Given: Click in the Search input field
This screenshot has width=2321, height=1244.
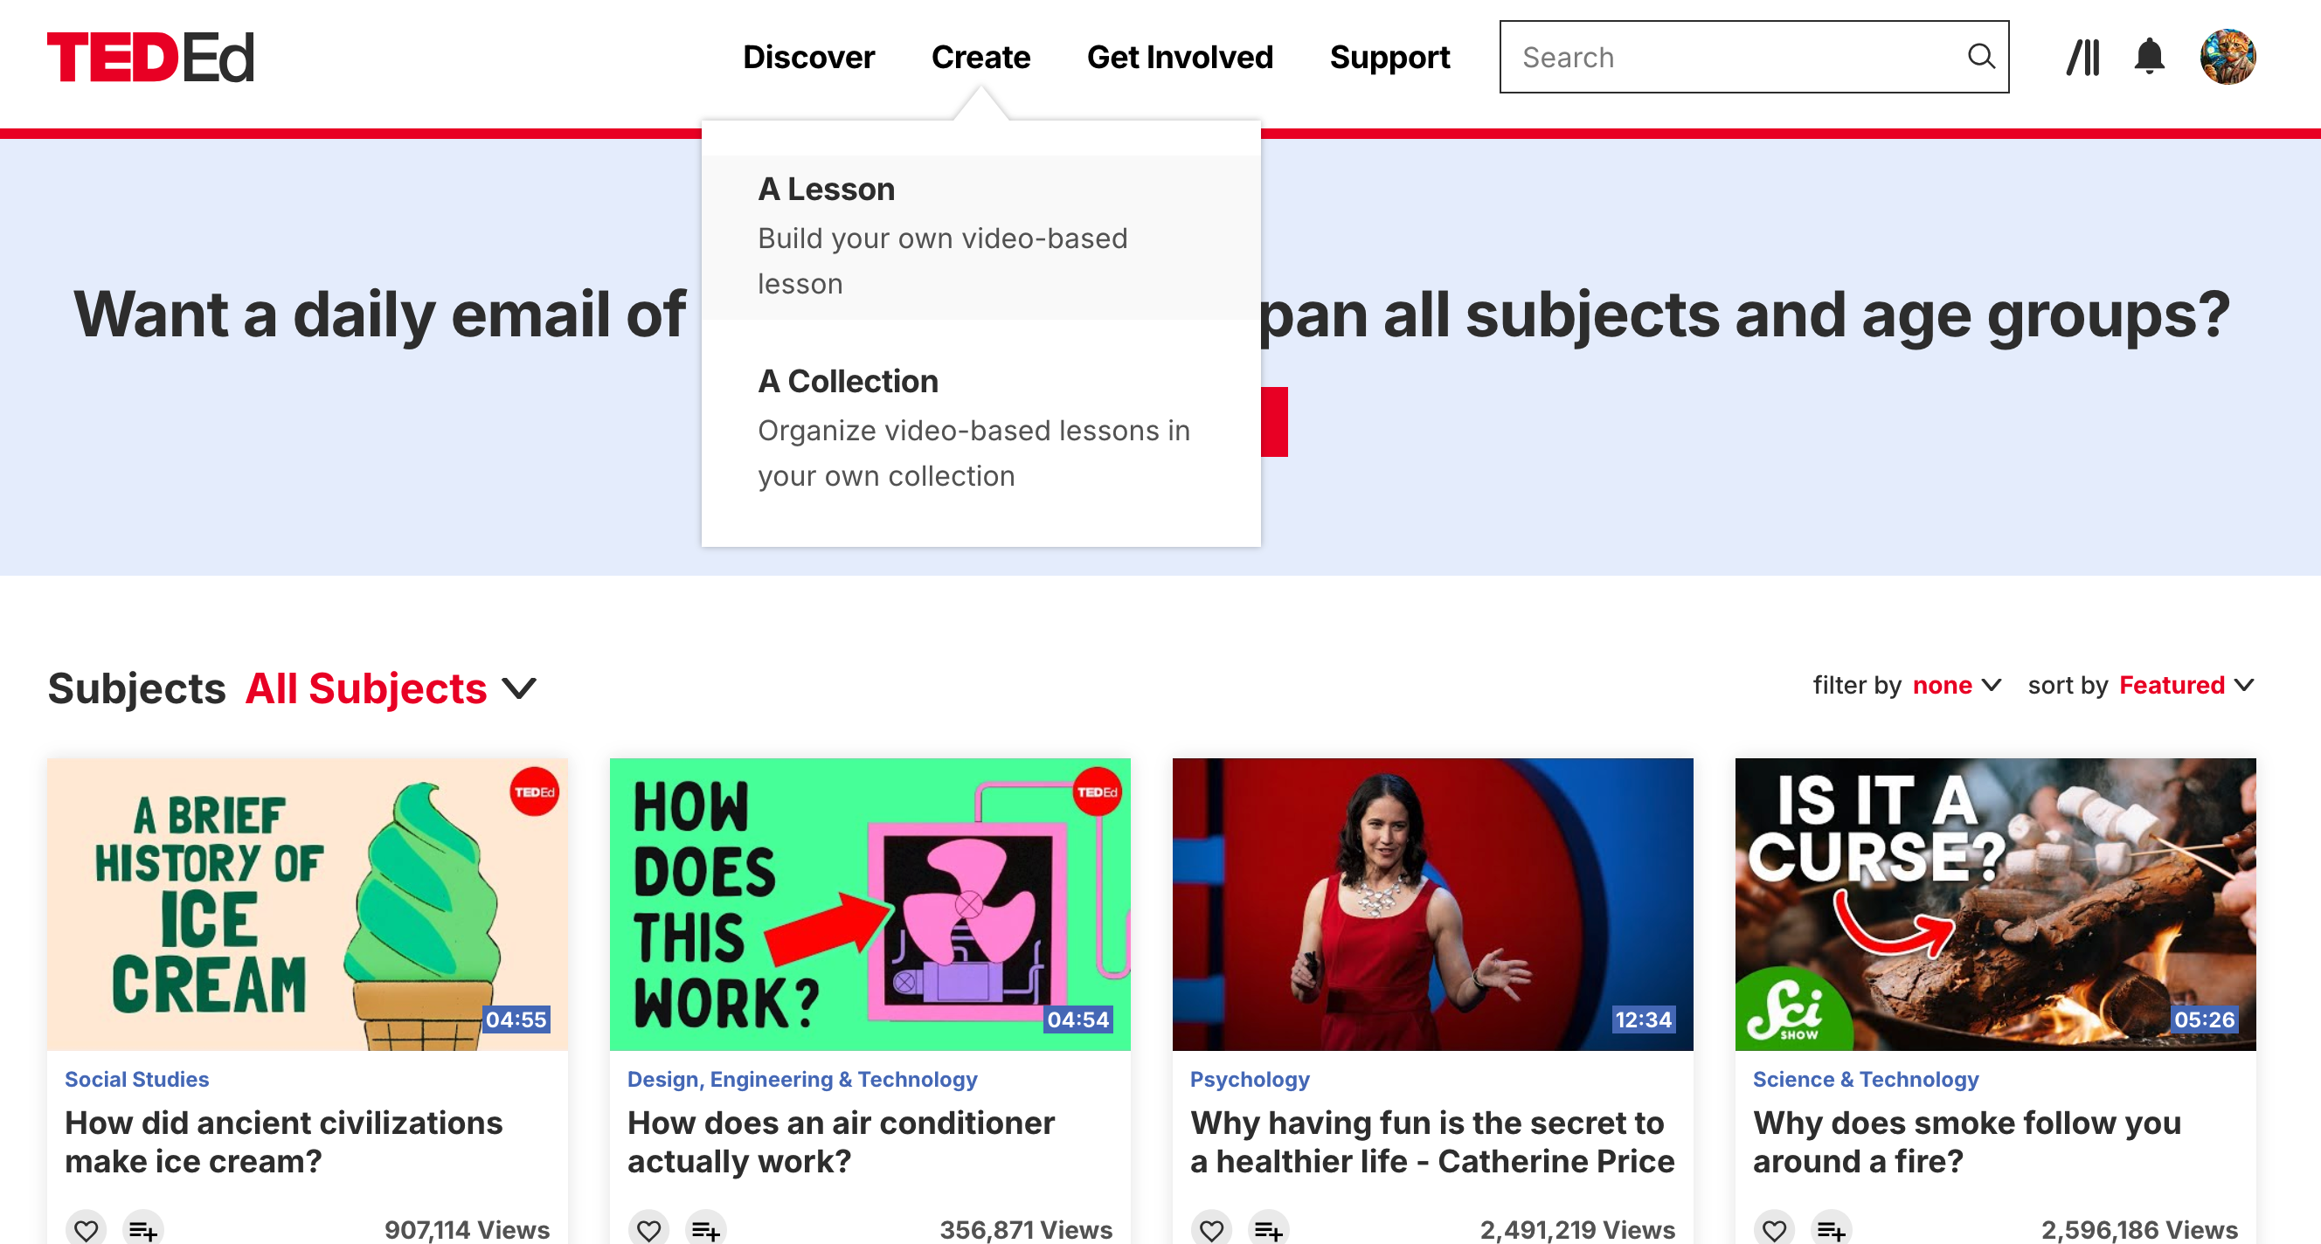Looking at the screenshot, I should pos(1730,57).
